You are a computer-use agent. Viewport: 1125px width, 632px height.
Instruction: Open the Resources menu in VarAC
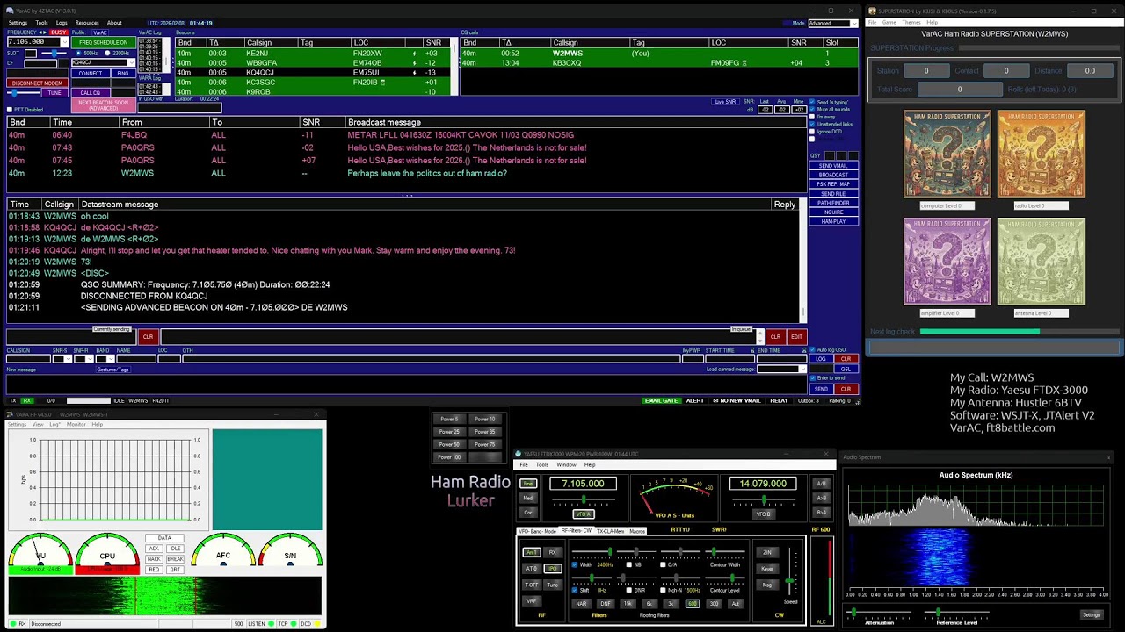(87, 23)
